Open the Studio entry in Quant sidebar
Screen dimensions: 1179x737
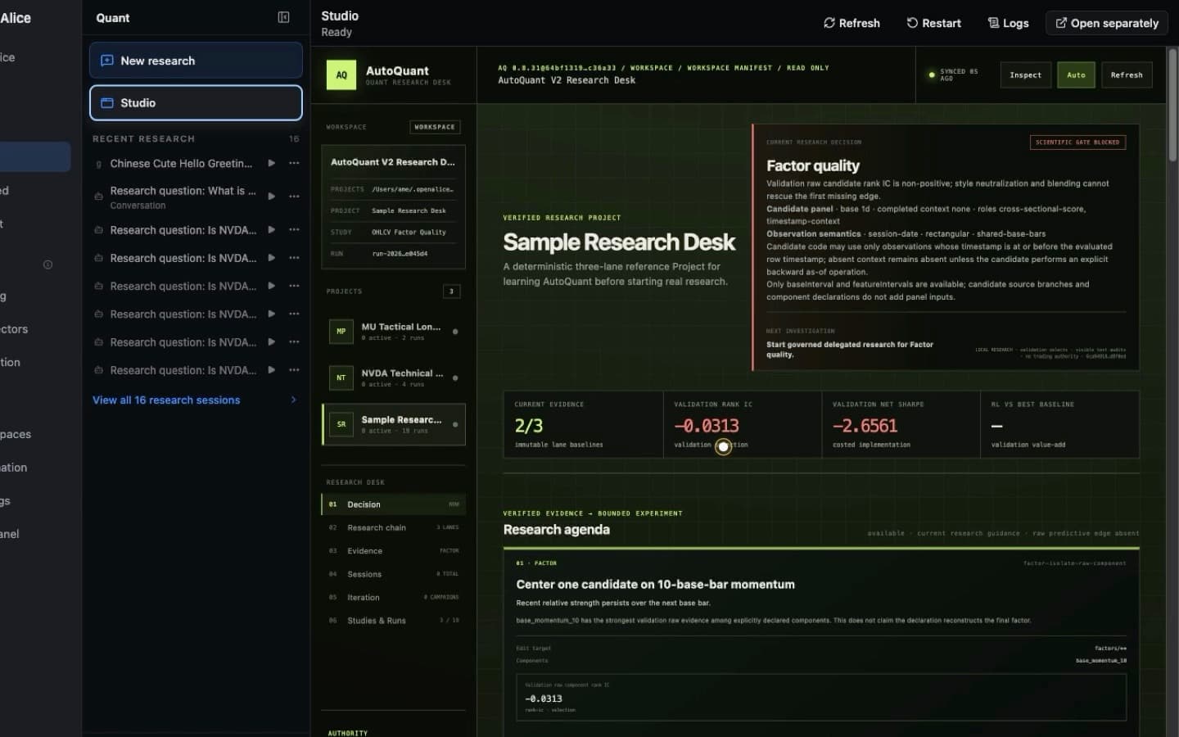[196, 103]
